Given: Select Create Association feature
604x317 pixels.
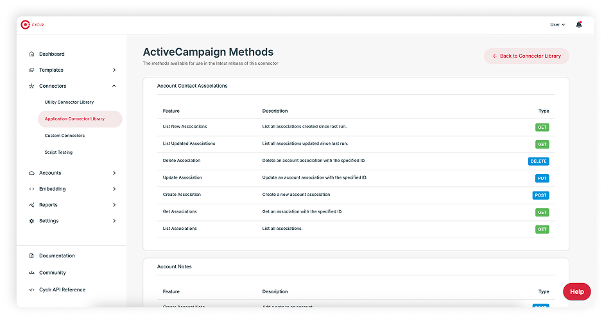Looking at the screenshot, I should click(182, 195).
